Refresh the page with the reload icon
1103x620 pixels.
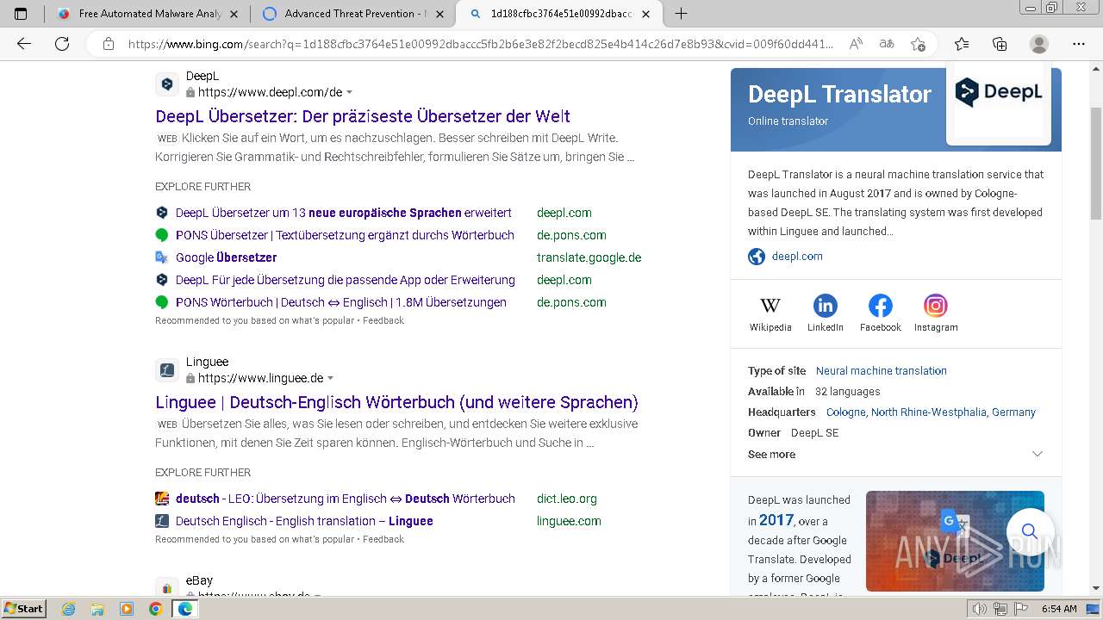62,44
